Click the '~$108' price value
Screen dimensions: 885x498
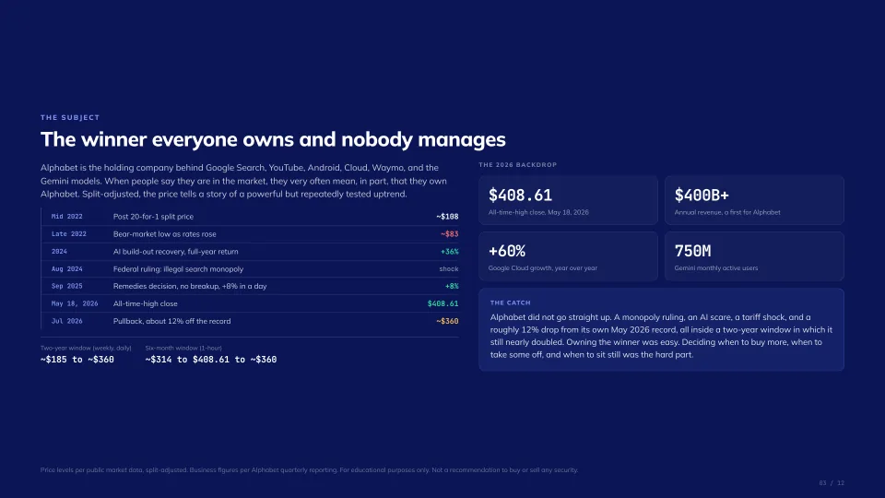[x=447, y=216]
